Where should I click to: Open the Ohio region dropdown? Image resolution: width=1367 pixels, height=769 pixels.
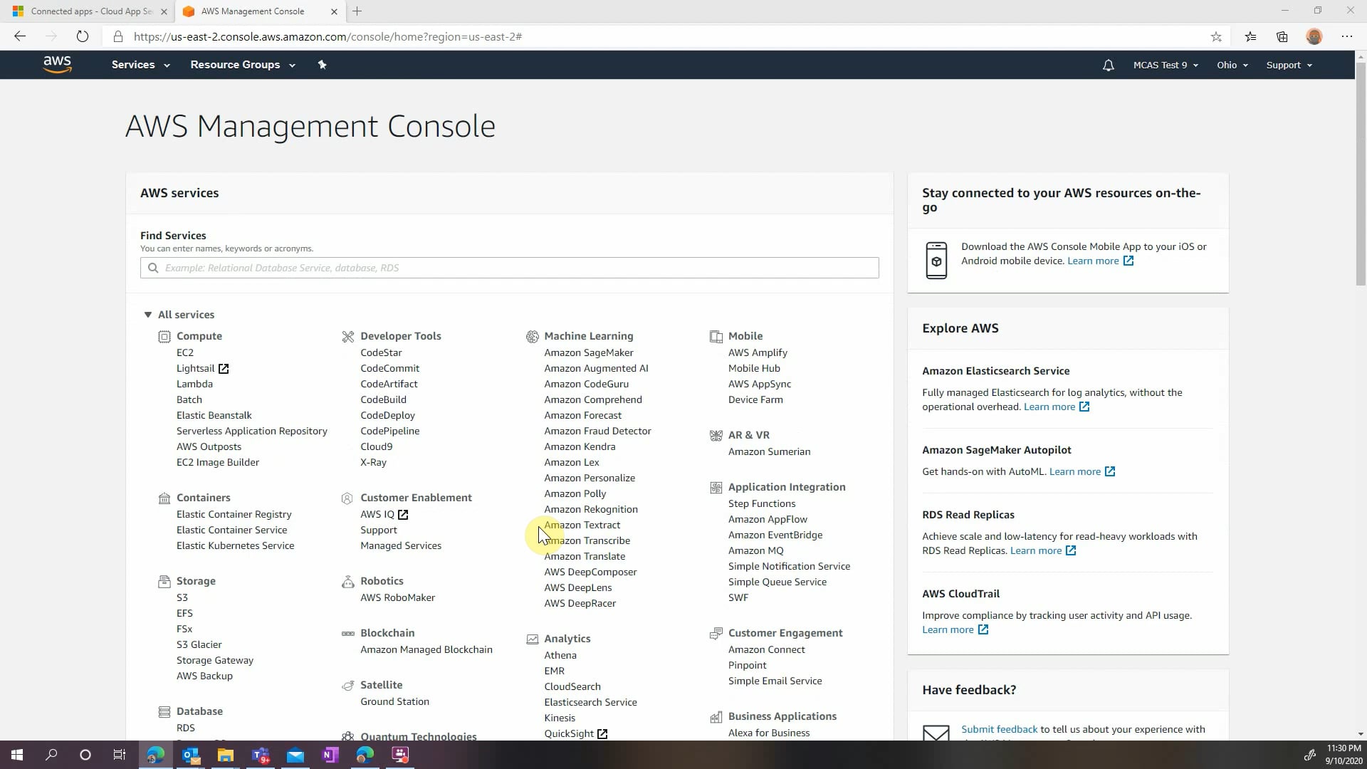(x=1232, y=66)
